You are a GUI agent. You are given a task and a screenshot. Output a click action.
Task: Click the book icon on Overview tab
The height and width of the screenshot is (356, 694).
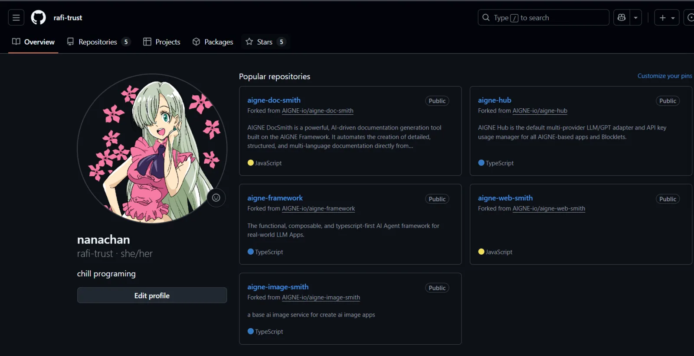pos(16,42)
